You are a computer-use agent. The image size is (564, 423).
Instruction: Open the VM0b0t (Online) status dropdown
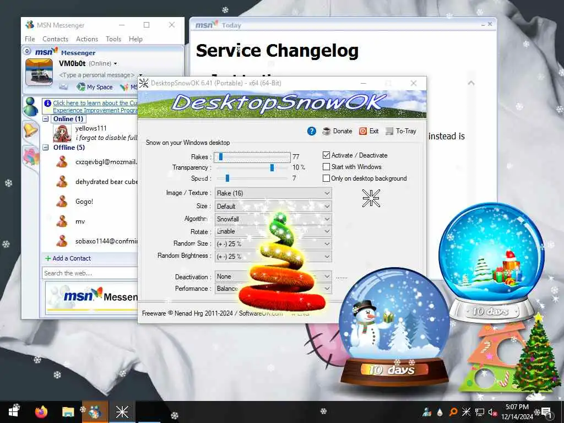[116, 64]
